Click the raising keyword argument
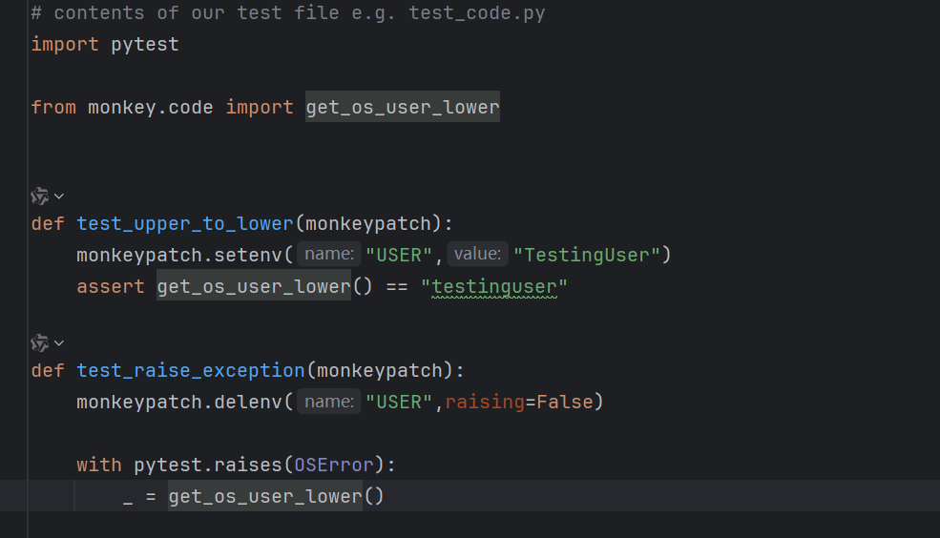The height and width of the screenshot is (538, 940). (485, 402)
